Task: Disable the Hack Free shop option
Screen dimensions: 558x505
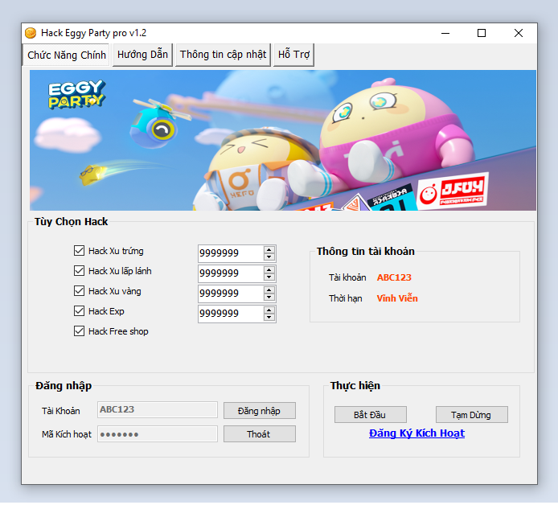Action: pyautogui.click(x=79, y=331)
